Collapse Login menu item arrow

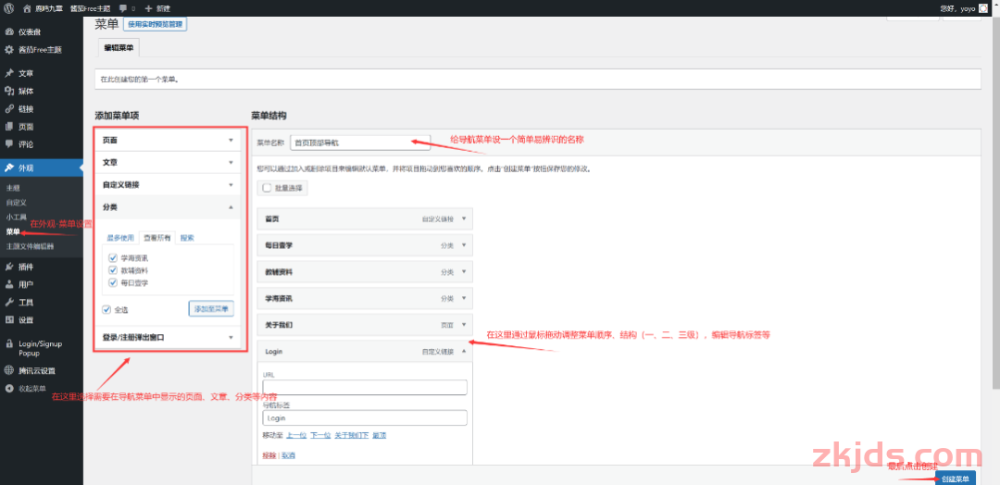[464, 351]
